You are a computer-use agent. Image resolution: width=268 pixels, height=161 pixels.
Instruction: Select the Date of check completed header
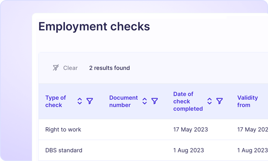[x=188, y=101]
